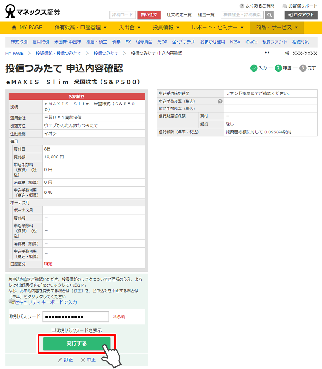Click ファンド概要にてご確認ください text
Screen dimensions: 322x369
(x=258, y=93)
